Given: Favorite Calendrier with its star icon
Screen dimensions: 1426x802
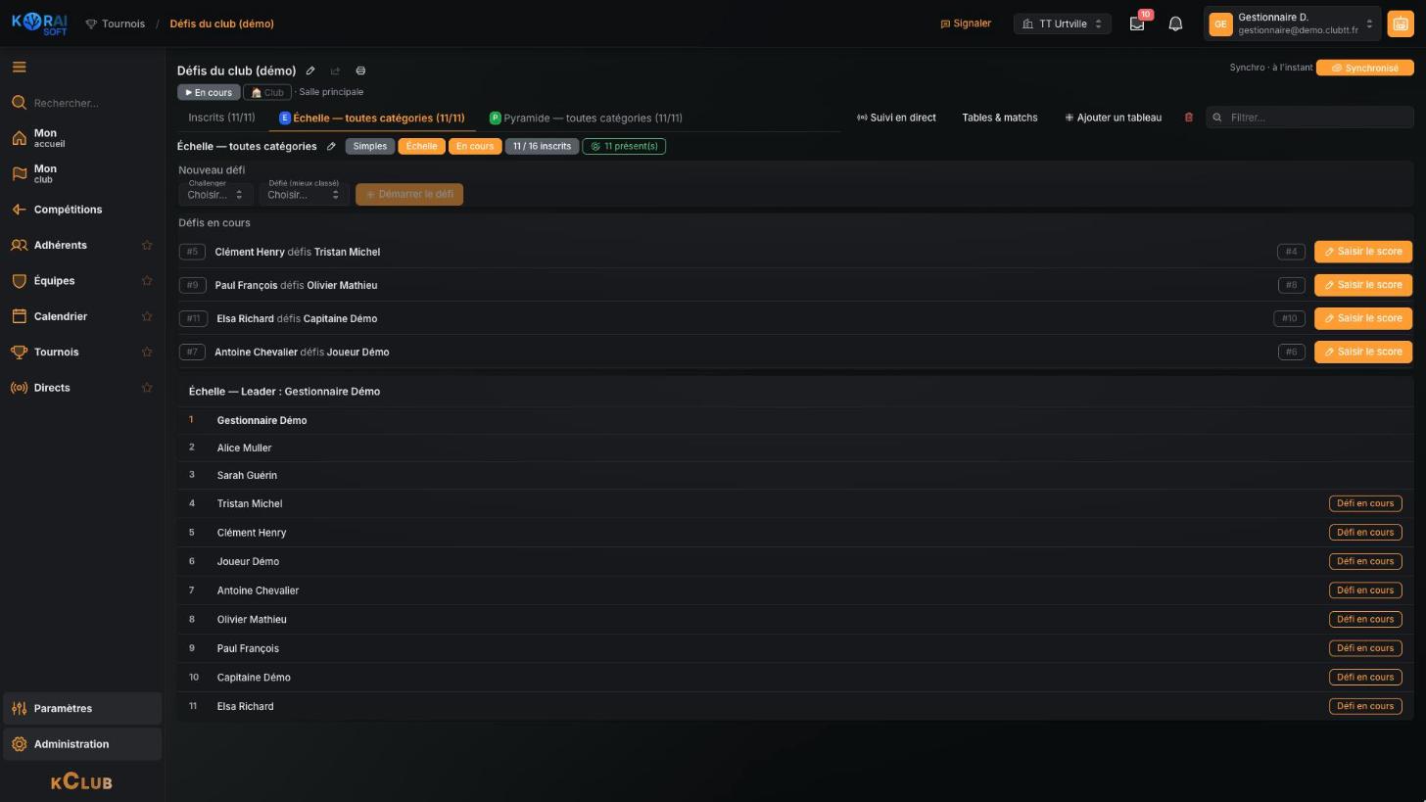Looking at the screenshot, I should click(x=147, y=316).
